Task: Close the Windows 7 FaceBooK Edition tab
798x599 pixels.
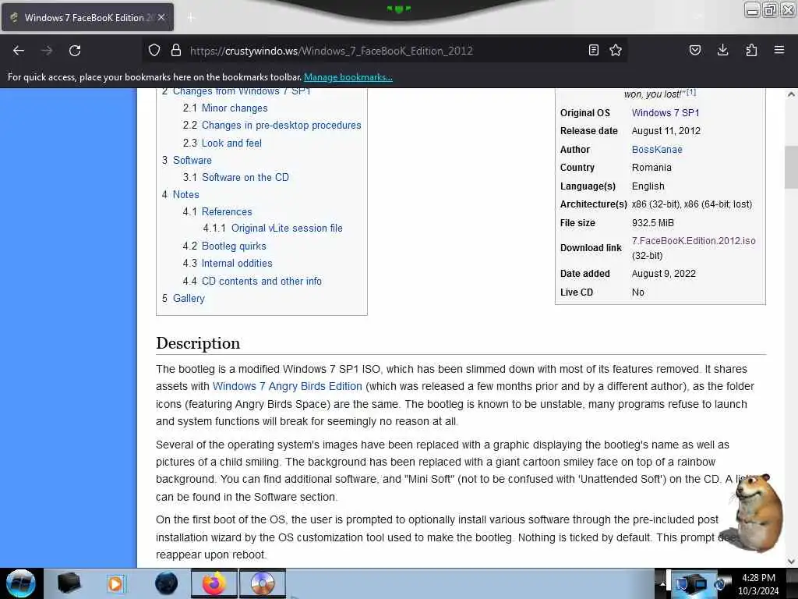Action: pos(161,17)
